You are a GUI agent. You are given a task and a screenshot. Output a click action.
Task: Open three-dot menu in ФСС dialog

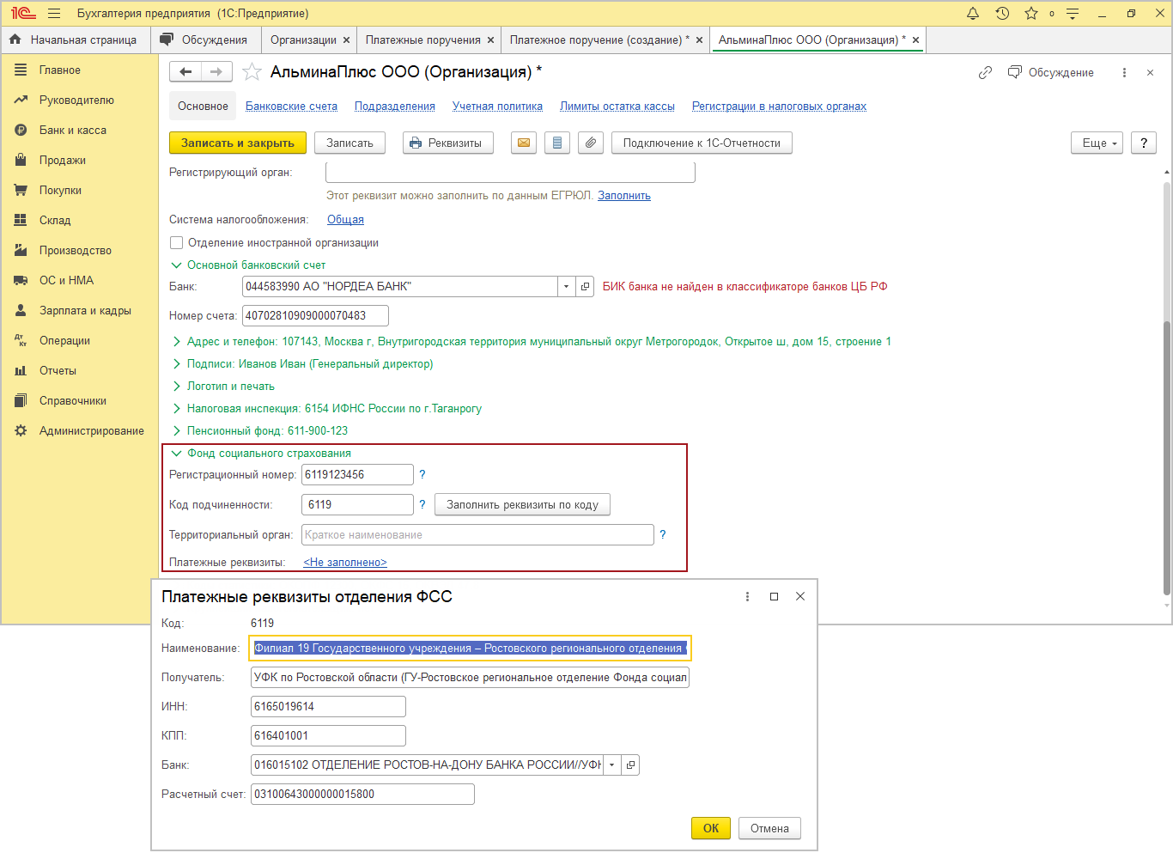click(747, 597)
